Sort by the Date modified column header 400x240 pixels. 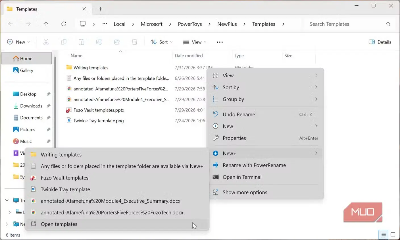pyautogui.click(x=189, y=56)
